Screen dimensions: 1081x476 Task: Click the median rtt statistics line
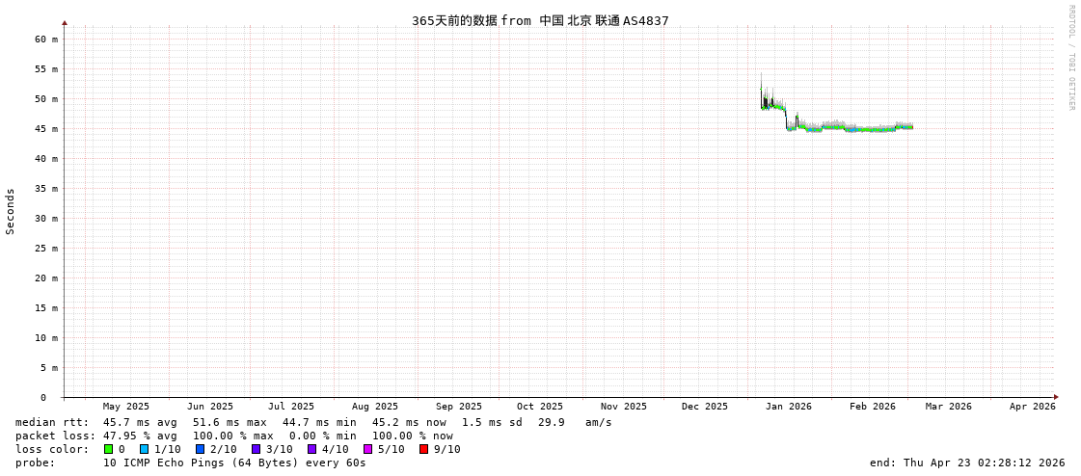click(313, 422)
